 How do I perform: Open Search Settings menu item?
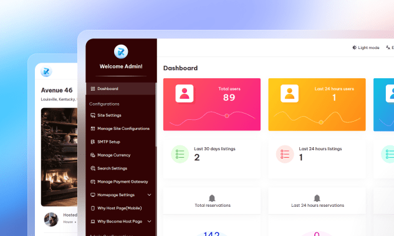[120, 168]
